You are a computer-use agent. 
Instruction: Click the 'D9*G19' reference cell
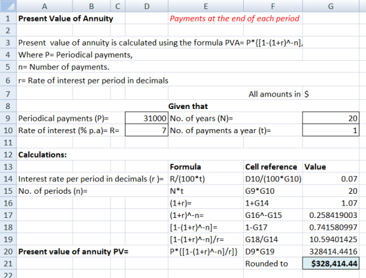(x=260, y=251)
